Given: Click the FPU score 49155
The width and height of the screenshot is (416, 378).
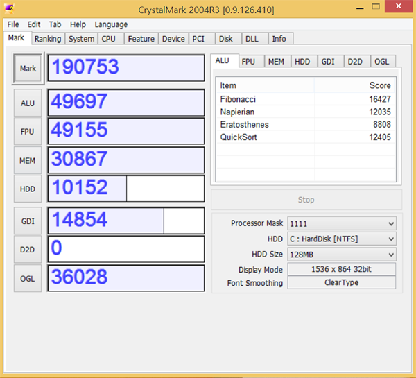Looking at the screenshot, I should pos(126,131).
